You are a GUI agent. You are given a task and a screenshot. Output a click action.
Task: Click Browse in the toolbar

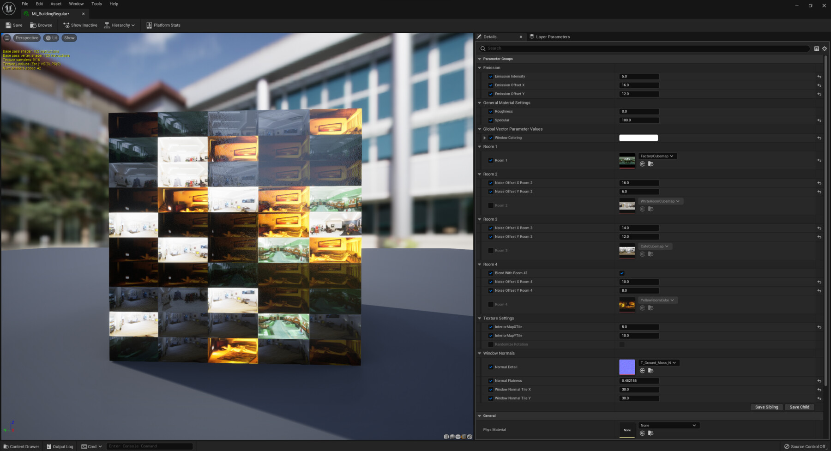[x=41, y=25]
